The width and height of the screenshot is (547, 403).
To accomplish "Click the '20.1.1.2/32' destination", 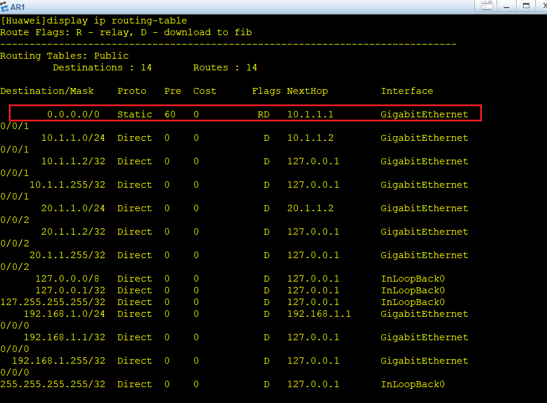I will click(73, 231).
